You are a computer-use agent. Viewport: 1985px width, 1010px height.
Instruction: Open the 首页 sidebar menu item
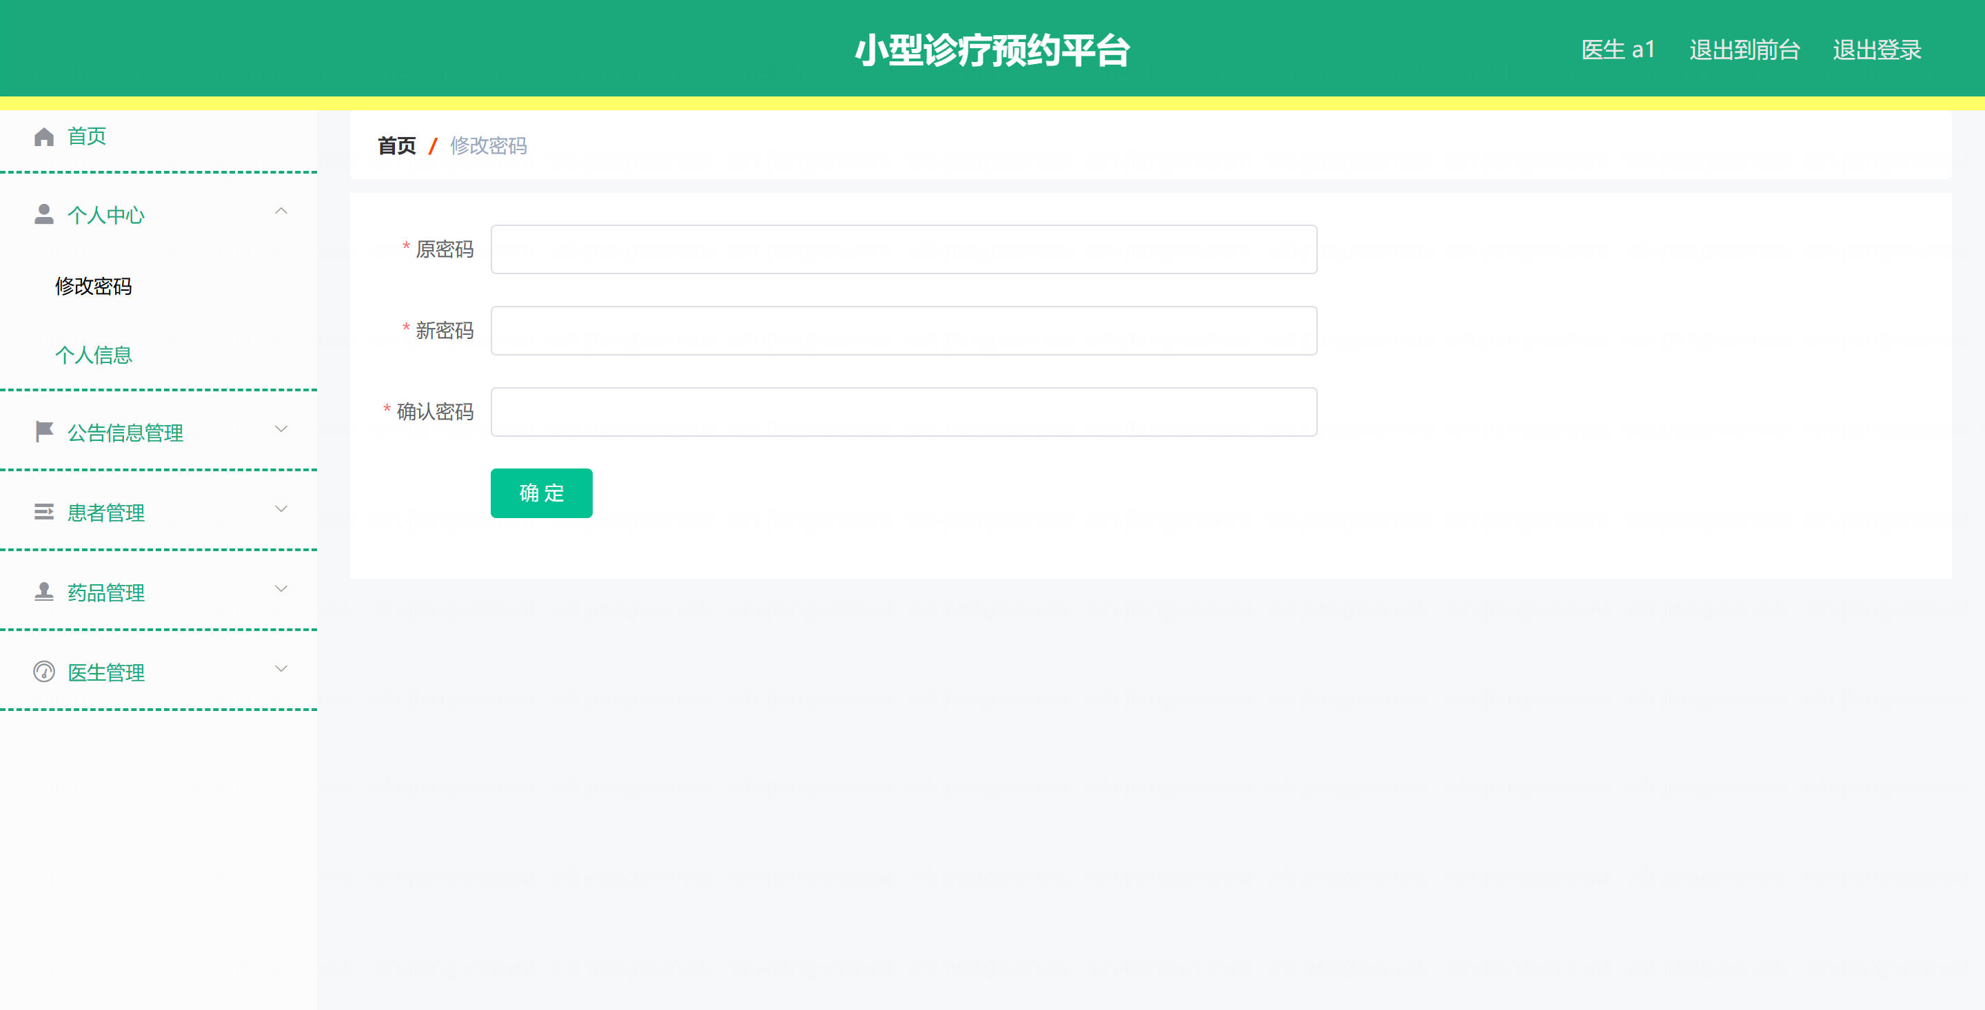point(87,136)
